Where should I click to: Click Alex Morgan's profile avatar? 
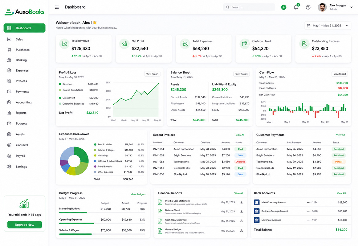point(322,7)
